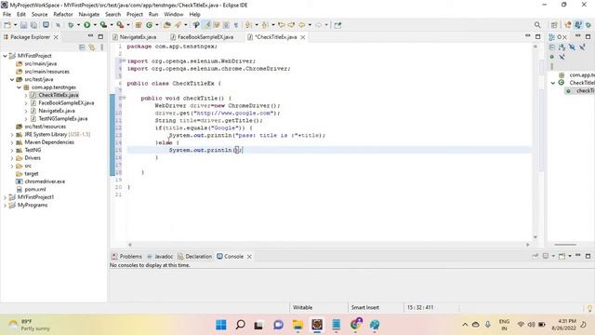Click the magnifier Quick Access search icon
Screen dimensions: 595x335
click(537, 25)
